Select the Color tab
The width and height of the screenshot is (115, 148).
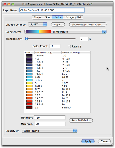[x=58, y=17]
